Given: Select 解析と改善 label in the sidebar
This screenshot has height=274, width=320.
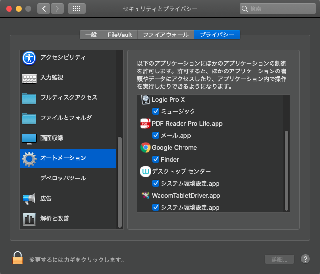Looking at the screenshot, I should pyautogui.click(x=55, y=218).
